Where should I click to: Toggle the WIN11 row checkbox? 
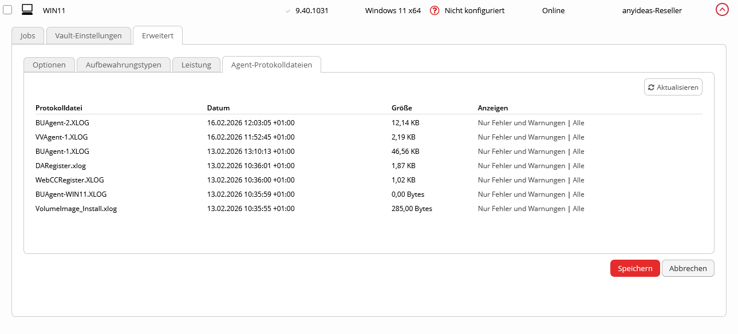[x=7, y=10]
